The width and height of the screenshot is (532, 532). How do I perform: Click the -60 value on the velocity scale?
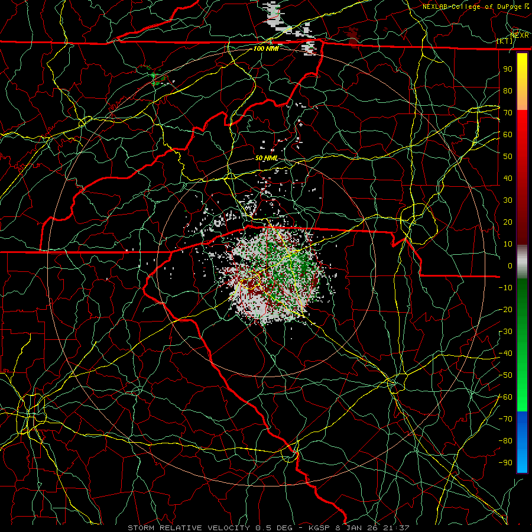click(x=505, y=397)
